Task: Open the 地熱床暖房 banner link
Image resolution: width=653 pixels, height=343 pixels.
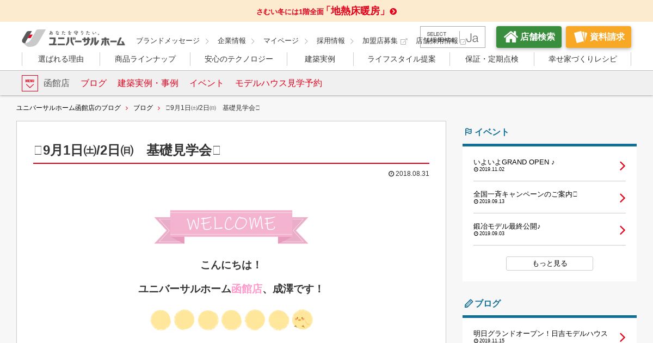Action: point(326,11)
